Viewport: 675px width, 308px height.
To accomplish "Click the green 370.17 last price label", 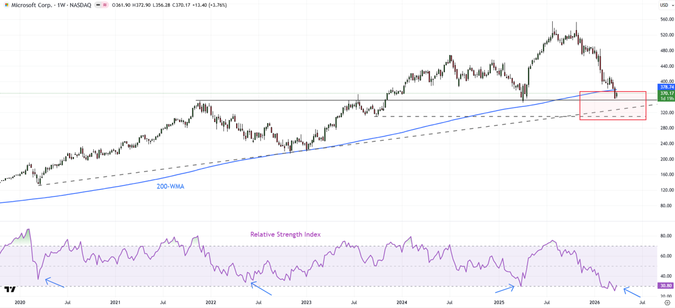I will point(665,93).
